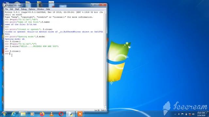Maximize the Python Shell window

[x=97, y=5]
